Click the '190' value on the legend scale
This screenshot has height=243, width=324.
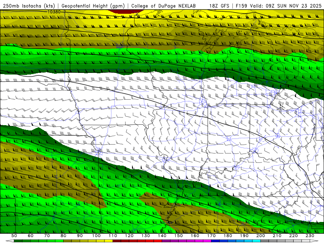(x=244, y=236)
